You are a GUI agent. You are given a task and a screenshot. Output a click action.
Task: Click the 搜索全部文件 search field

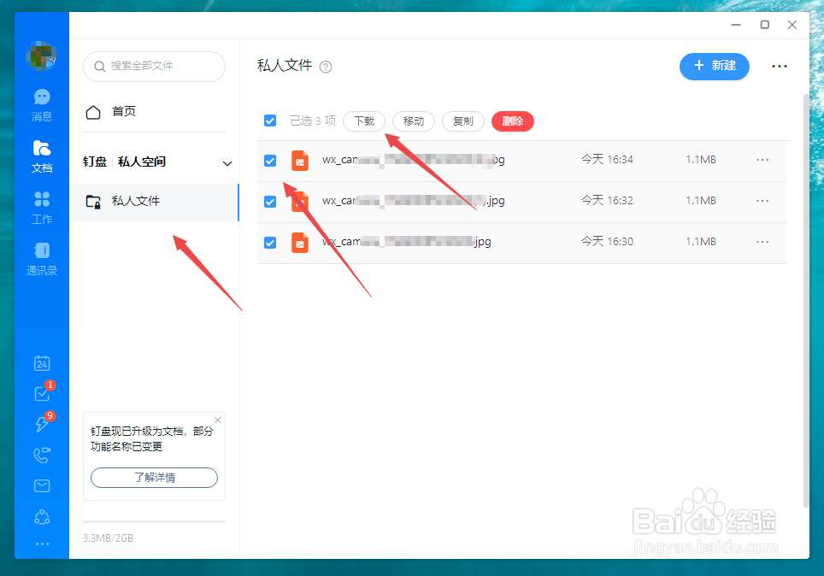154,66
